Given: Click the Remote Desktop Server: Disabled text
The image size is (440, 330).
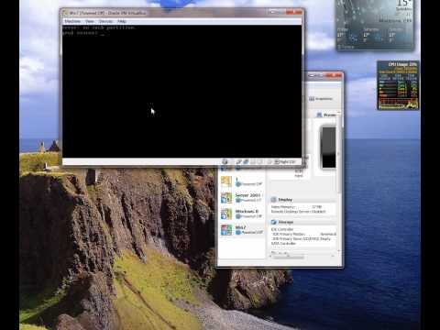Looking at the screenshot, I should point(298,212).
